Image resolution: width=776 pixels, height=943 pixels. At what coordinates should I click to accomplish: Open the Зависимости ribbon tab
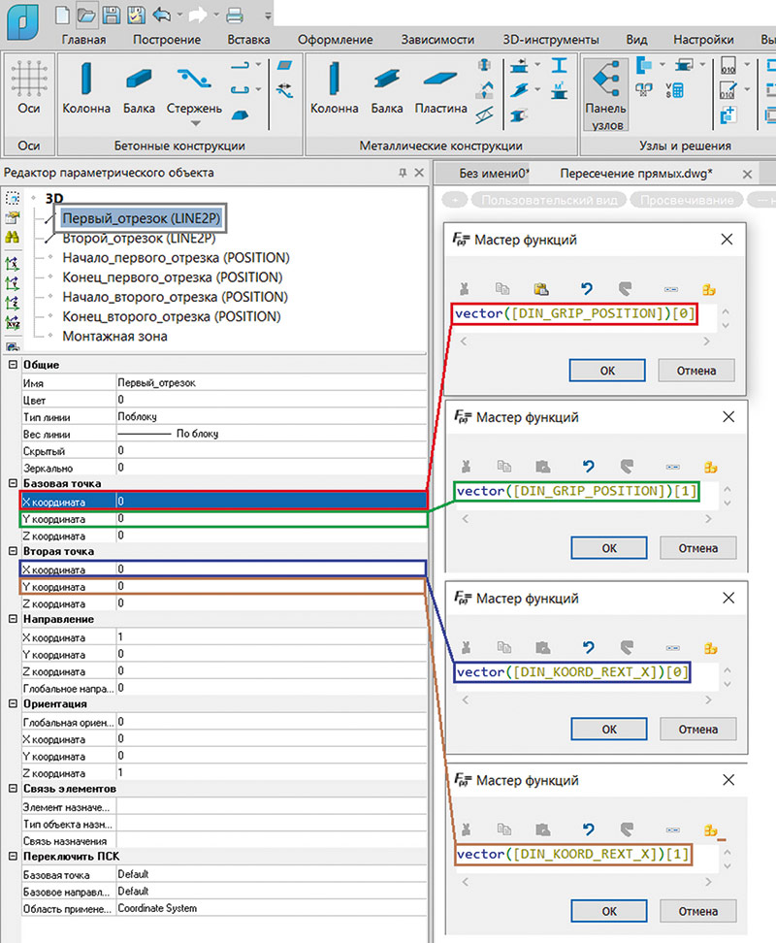click(x=437, y=40)
